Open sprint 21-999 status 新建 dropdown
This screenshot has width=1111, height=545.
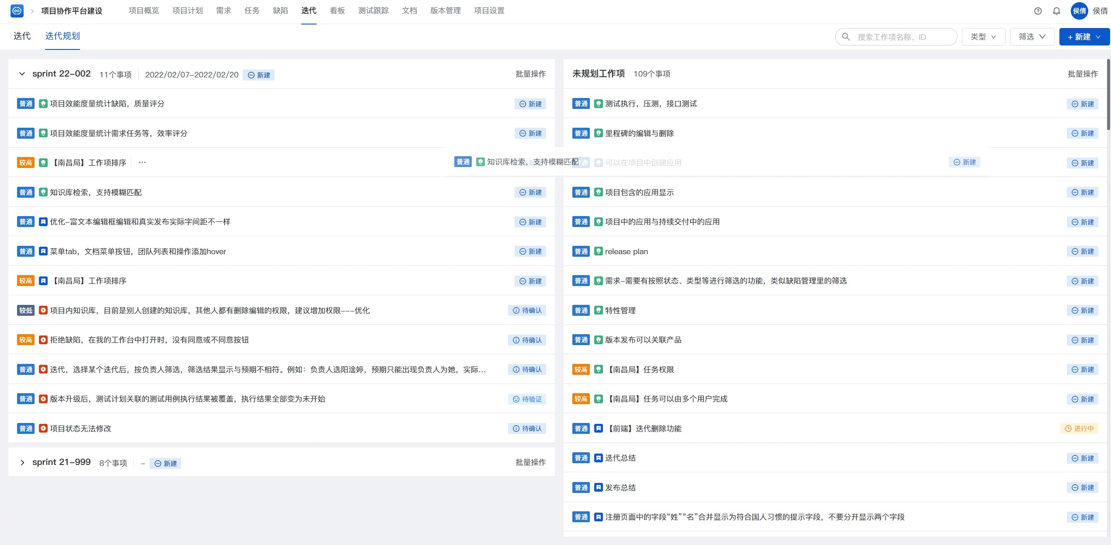point(165,463)
